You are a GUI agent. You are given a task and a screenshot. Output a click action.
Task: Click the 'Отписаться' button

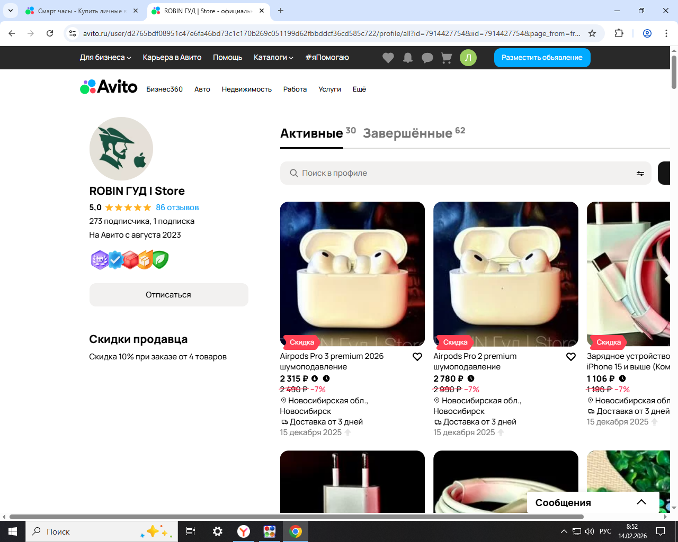click(x=168, y=295)
